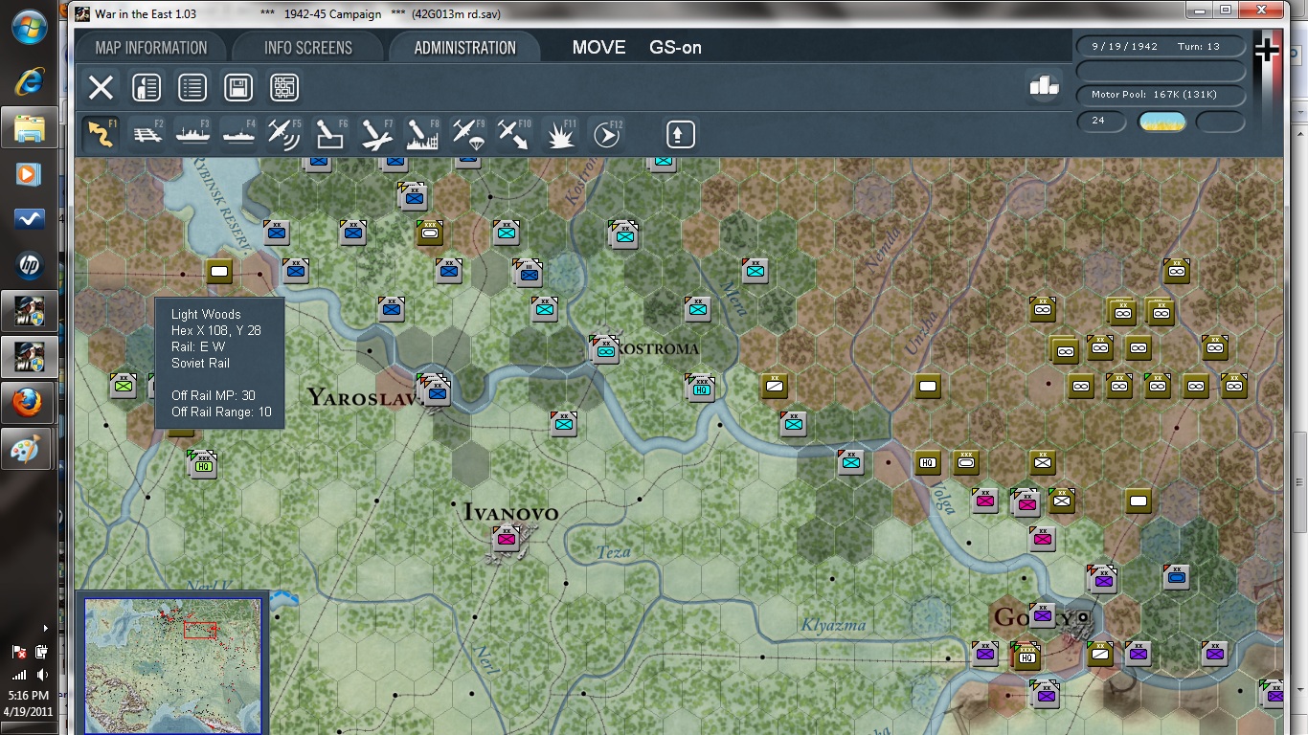This screenshot has width=1308, height=735.
Task: Open the preferences icon beside the X
Action: pyautogui.click(x=147, y=88)
